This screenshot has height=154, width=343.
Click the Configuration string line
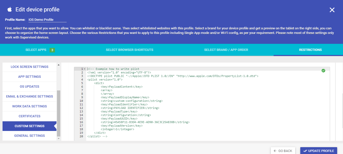point(126,115)
